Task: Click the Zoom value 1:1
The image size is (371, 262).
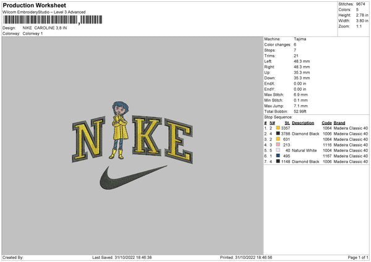Action: (x=359, y=26)
